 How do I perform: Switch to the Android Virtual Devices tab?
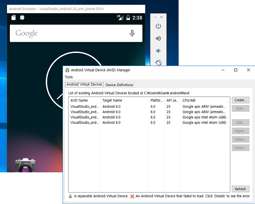point(84,84)
